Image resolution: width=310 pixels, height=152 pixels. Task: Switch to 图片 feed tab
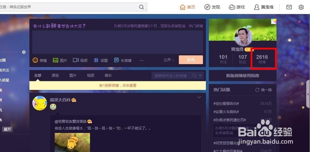(x=73, y=75)
